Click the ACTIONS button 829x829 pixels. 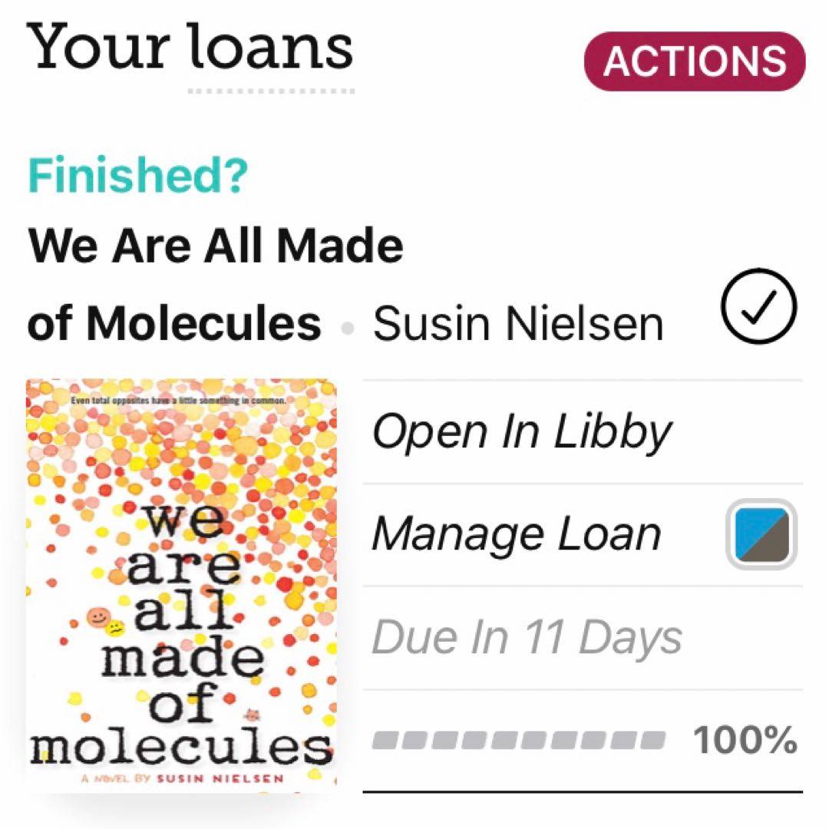point(695,61)
